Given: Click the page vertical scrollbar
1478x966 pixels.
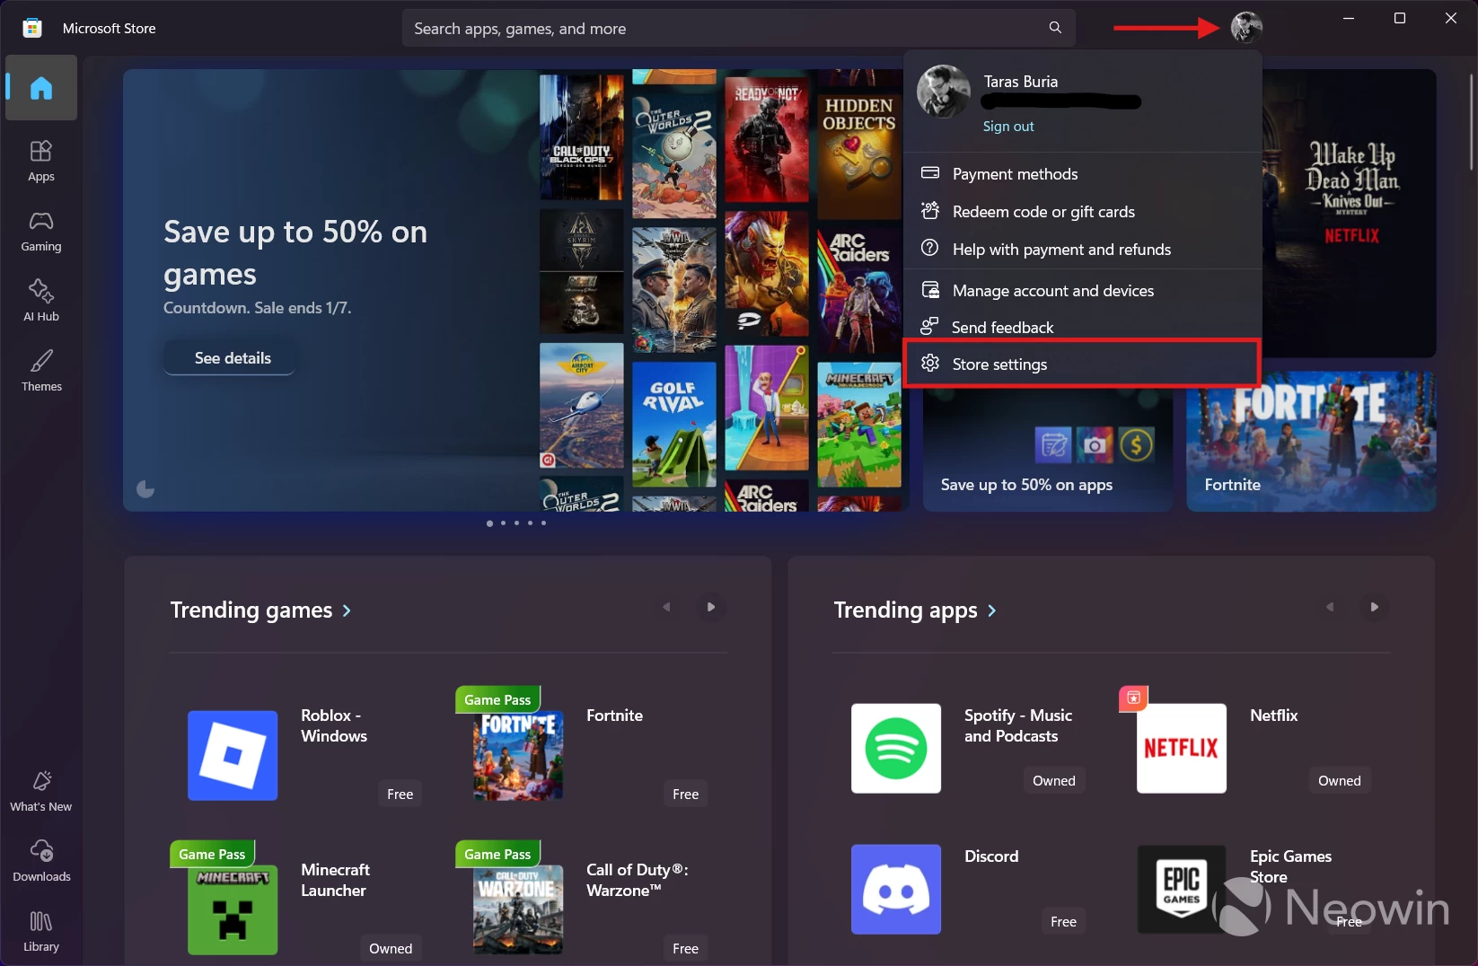Looking at the screenshot, I should 1471,121.
